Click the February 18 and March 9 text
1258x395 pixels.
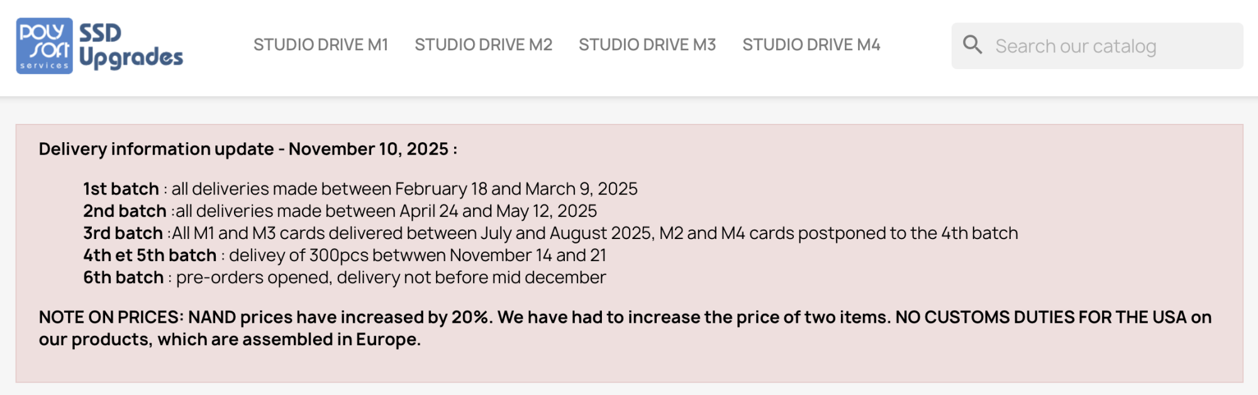(x=516, y=189)
